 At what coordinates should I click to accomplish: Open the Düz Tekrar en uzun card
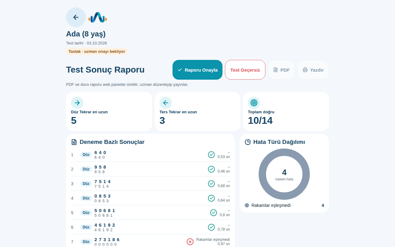(x=109, y=111)
